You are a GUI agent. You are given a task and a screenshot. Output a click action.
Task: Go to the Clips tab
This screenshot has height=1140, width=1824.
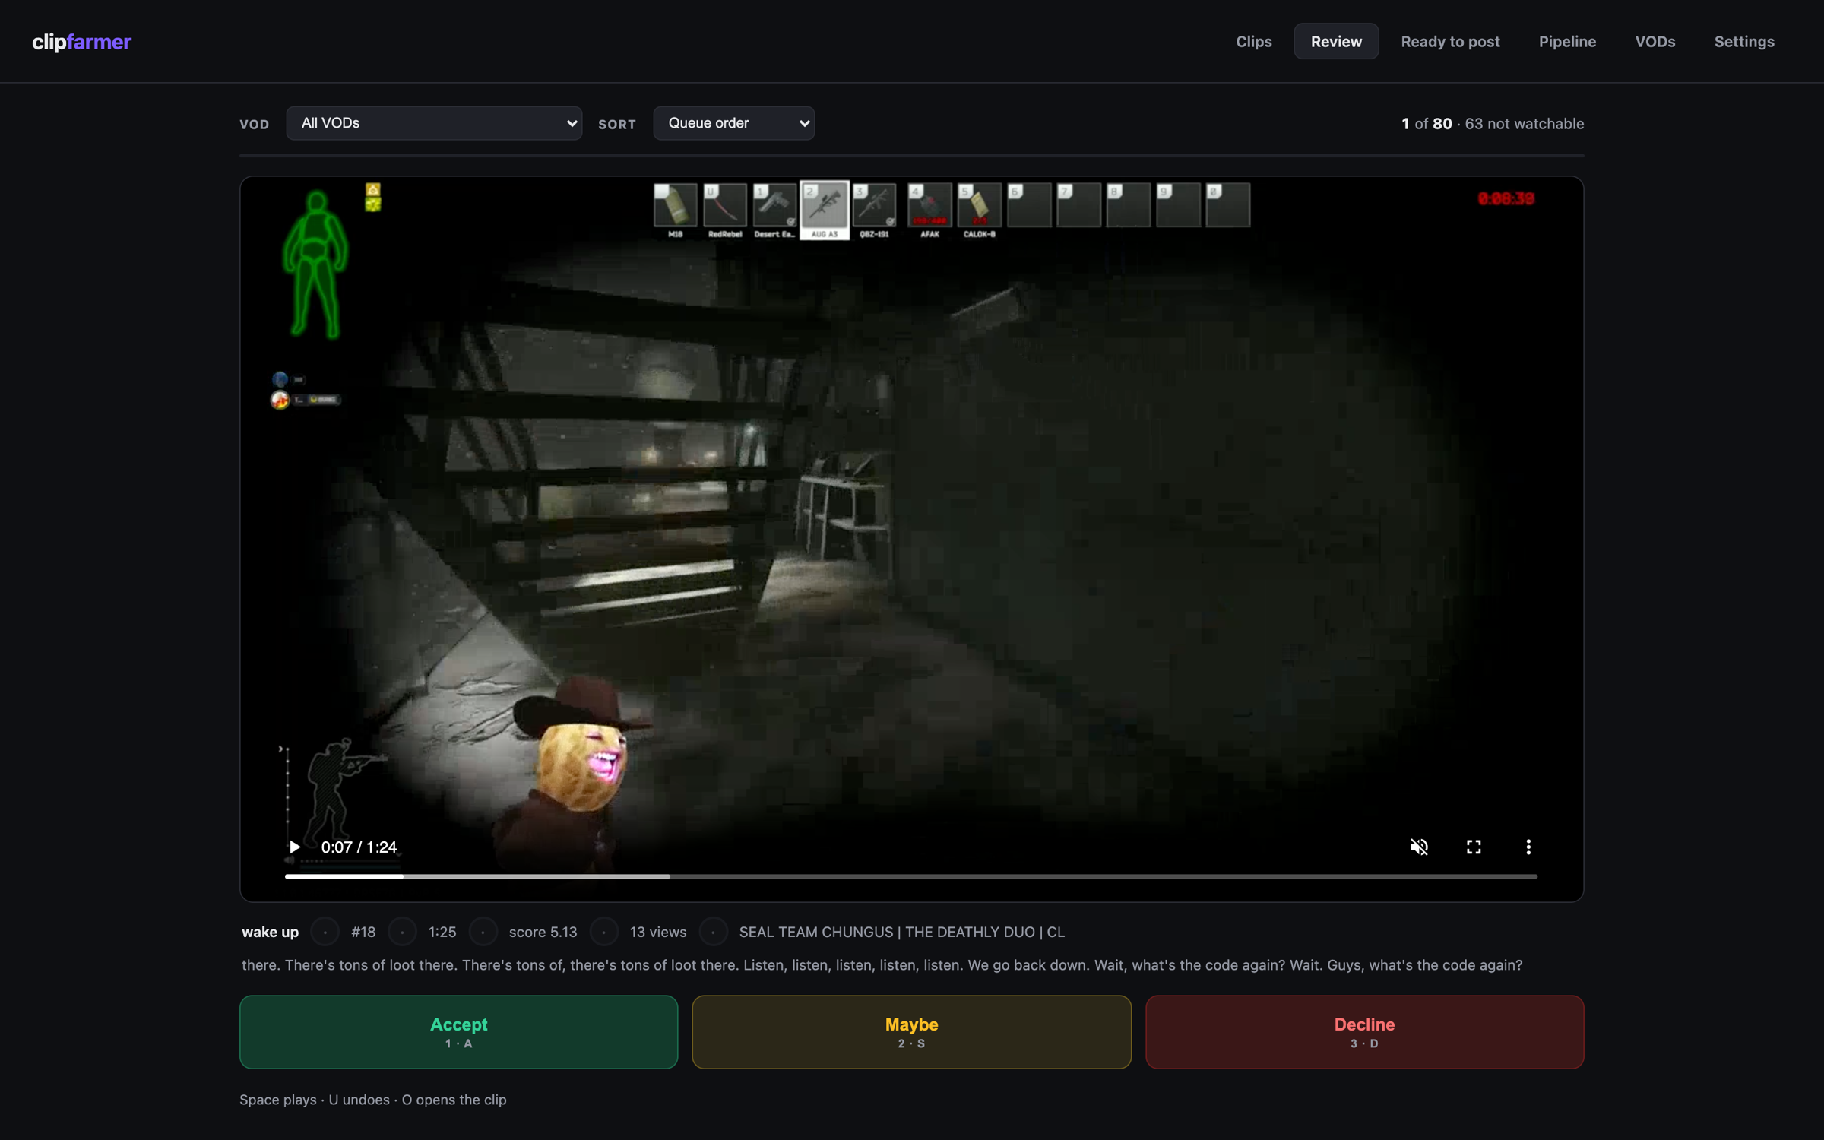[x=1253, y=42]
